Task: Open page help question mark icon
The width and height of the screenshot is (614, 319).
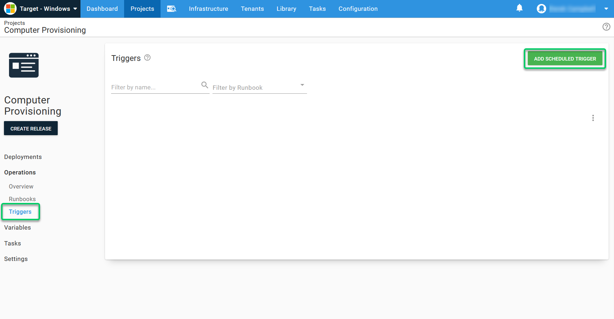Action: coord(606,27)
